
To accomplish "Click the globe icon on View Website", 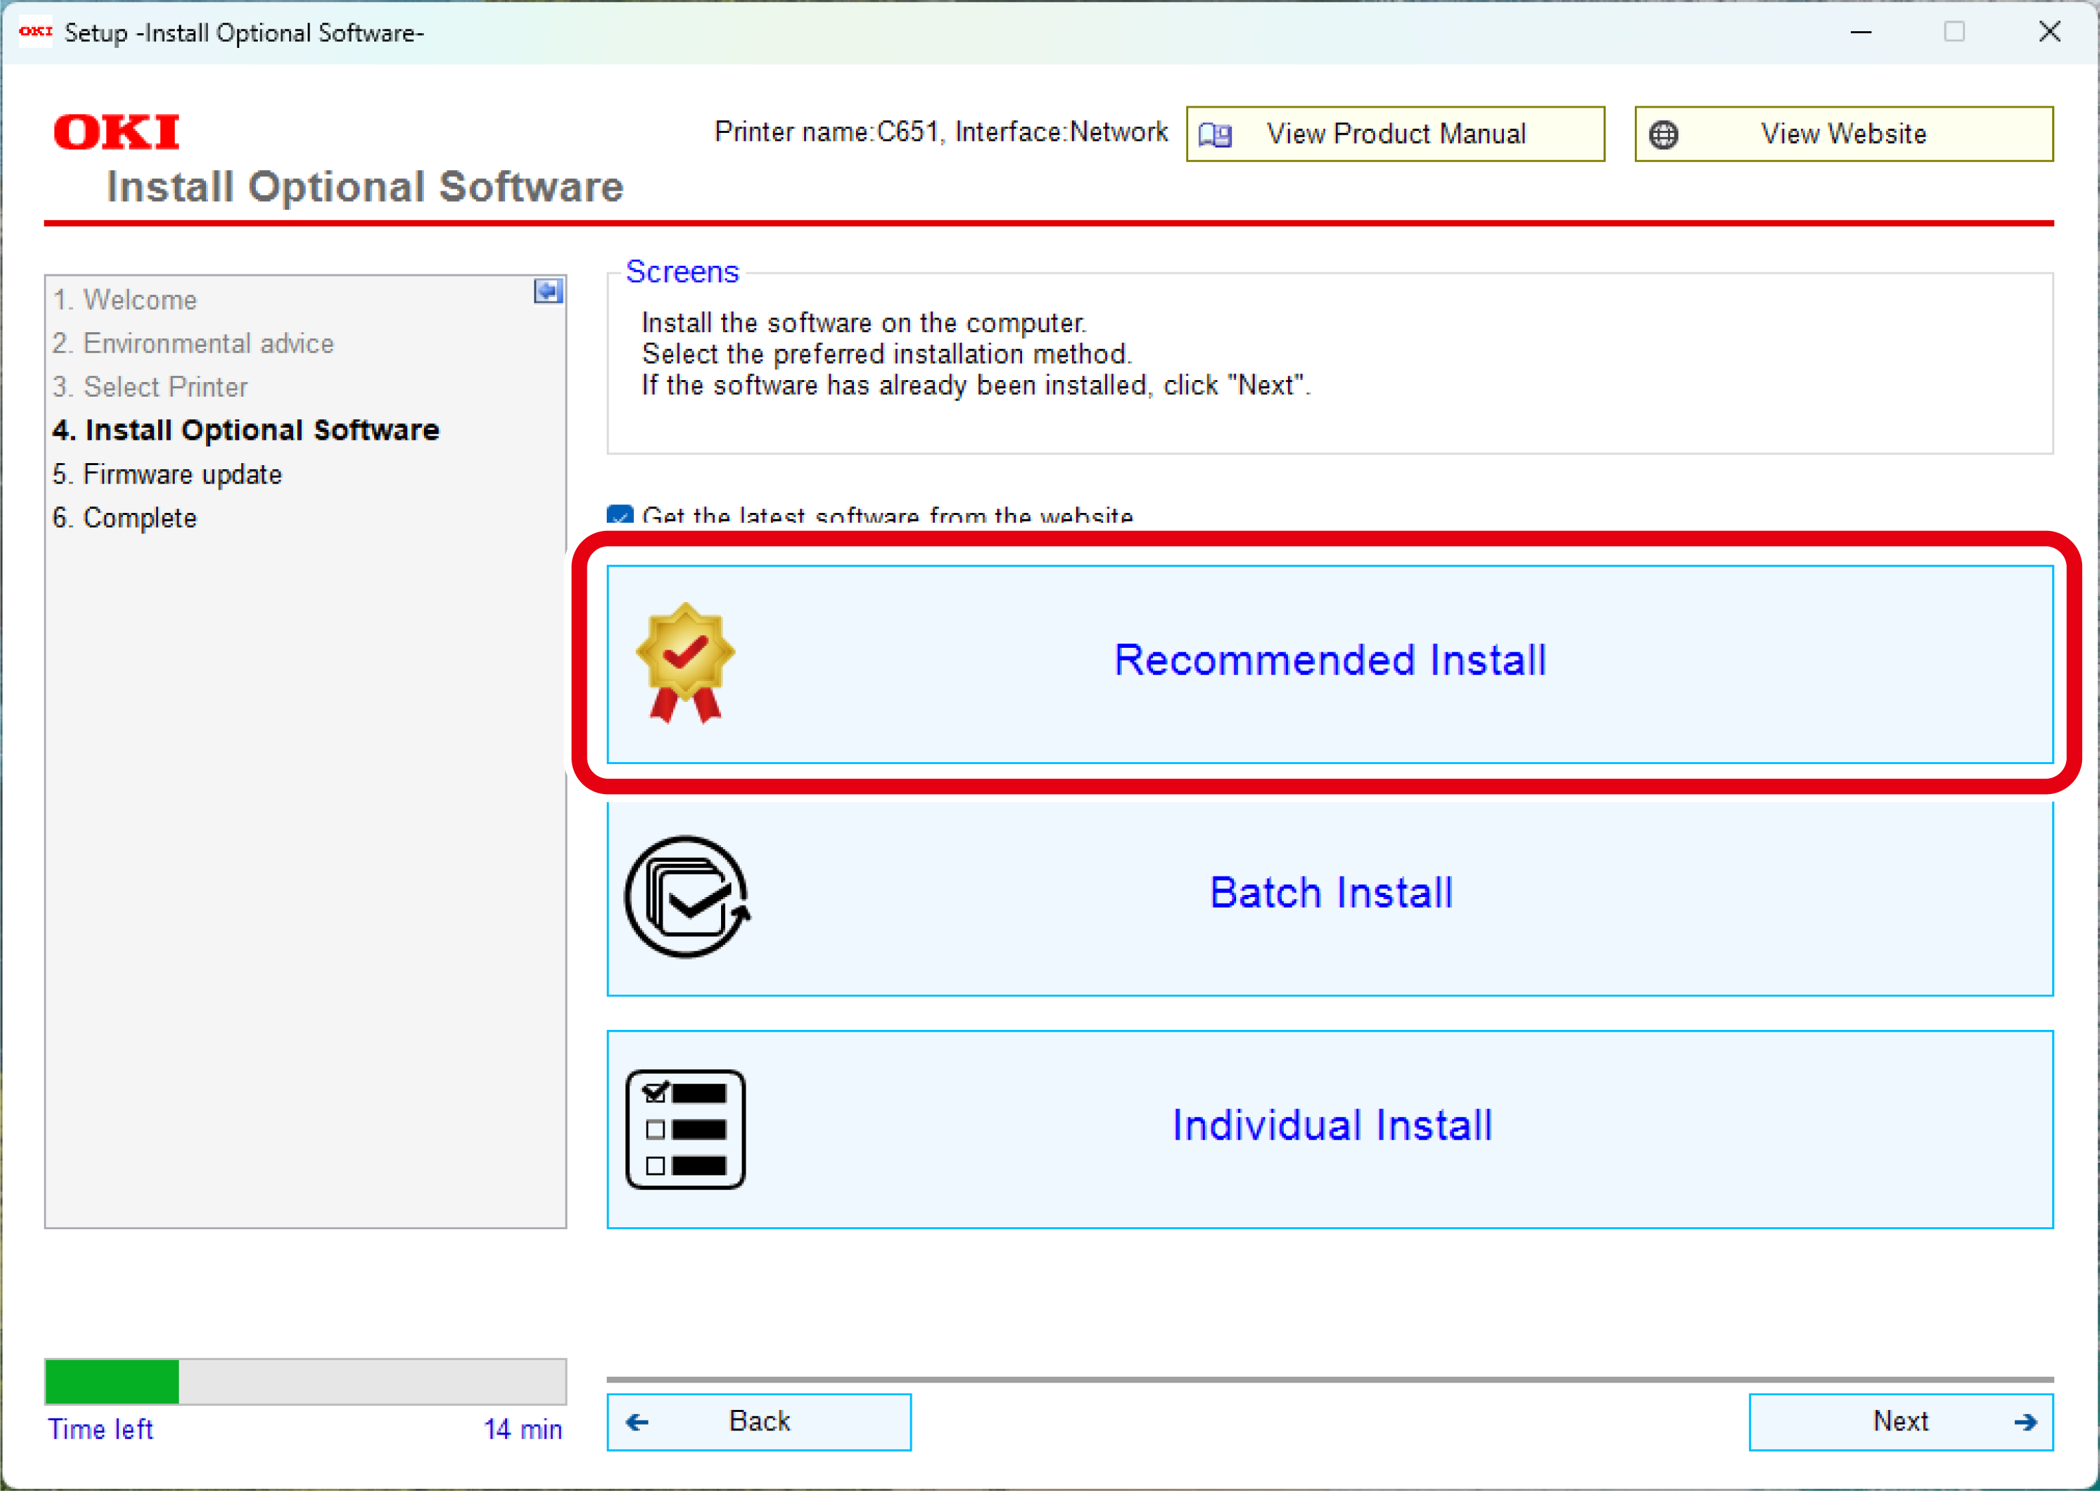I will coord(1663,135).
